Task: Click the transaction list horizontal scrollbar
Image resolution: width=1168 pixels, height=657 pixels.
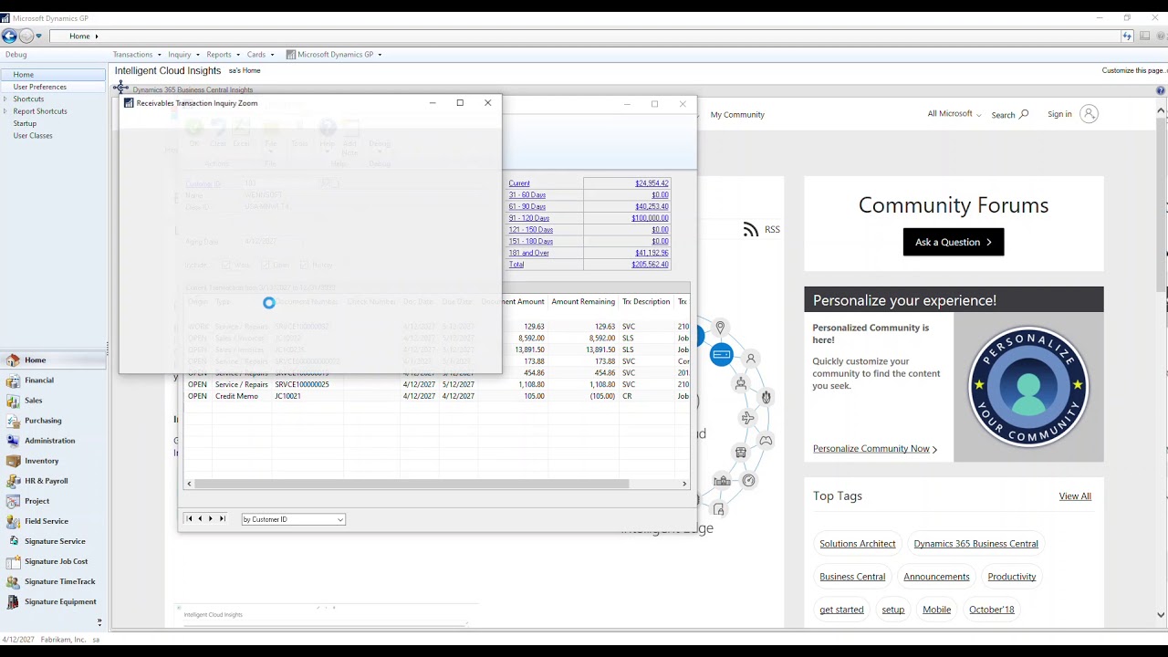Action: [x=411, y=484]
